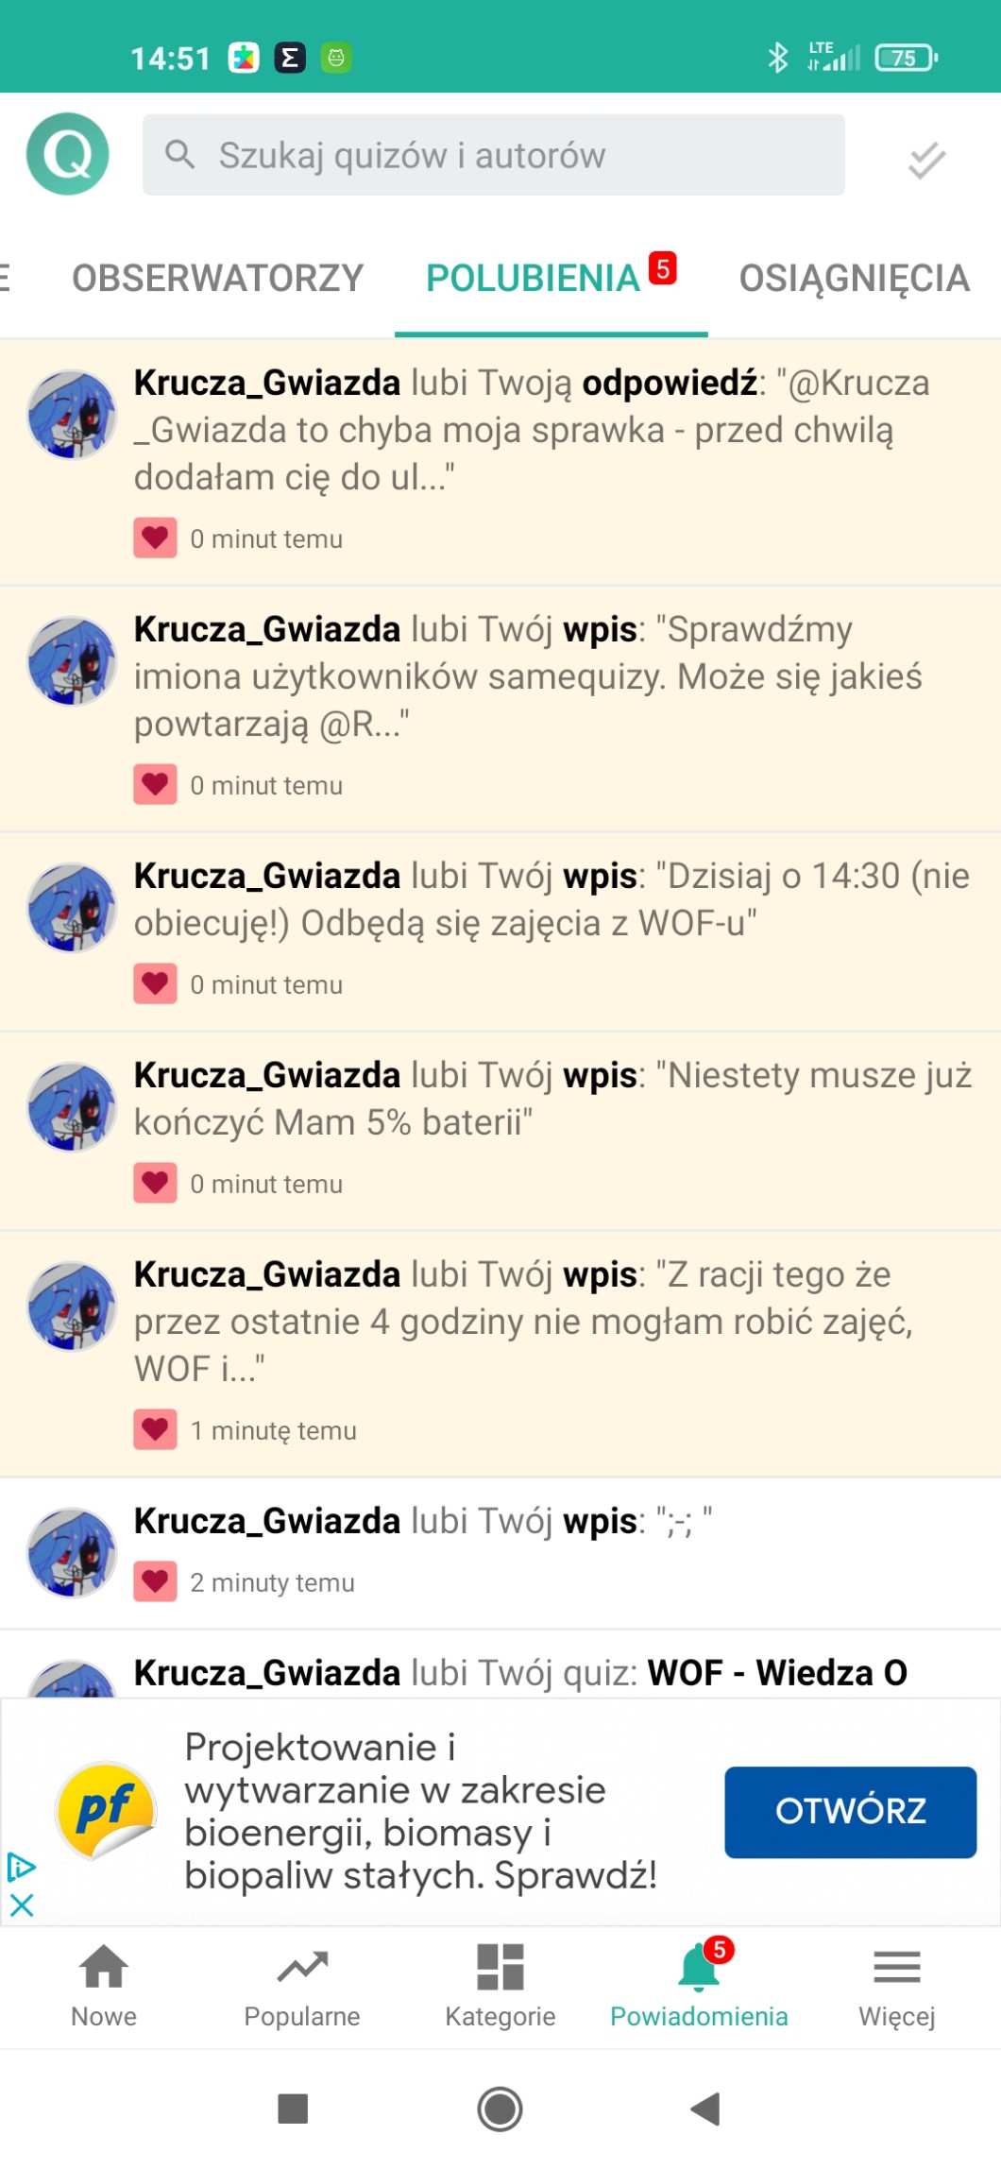Tap heart icon on ";-;" wpis notification
This screenshot has width=1001, height=2169.
(x=155, y=1581)
